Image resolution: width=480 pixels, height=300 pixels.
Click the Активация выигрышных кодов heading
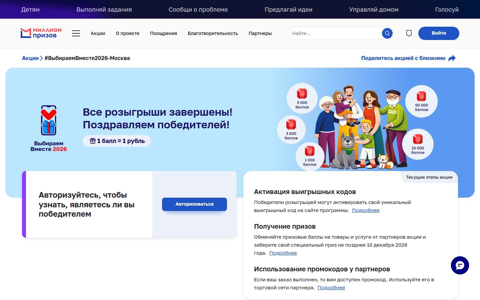pos(305,192)
